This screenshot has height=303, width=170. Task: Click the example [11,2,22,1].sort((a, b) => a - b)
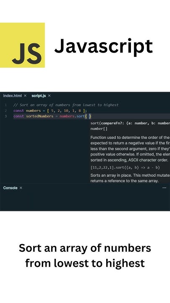pyautogui.click(x=125, y=167)
